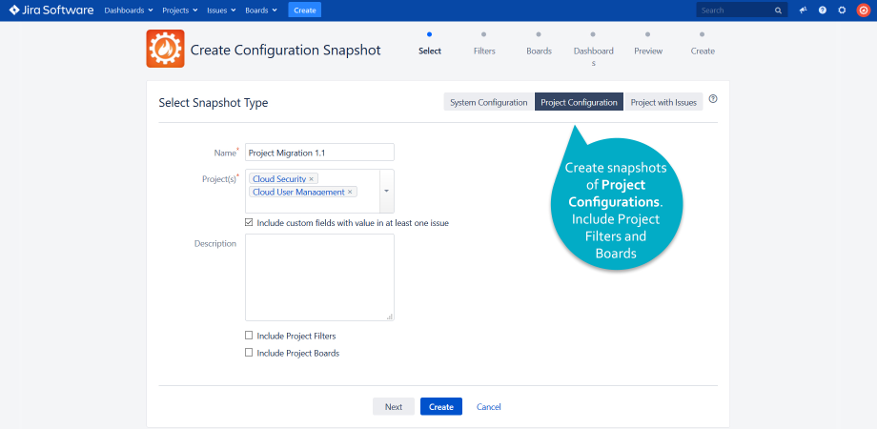Open the help question mark menu
The width and height of the screenshot is (877, 429).
822,10
